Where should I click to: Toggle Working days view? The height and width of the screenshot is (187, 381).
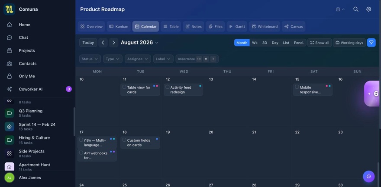(x=349, y=43)
